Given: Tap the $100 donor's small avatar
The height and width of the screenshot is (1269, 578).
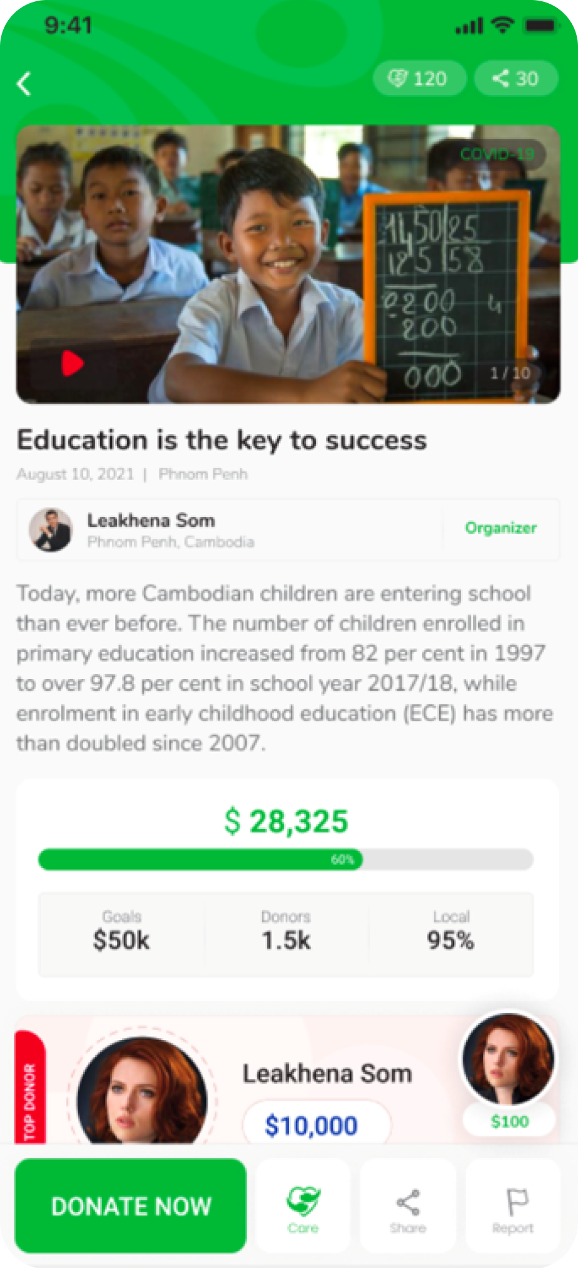Looking at the screenshot, I should point(508,1059).
